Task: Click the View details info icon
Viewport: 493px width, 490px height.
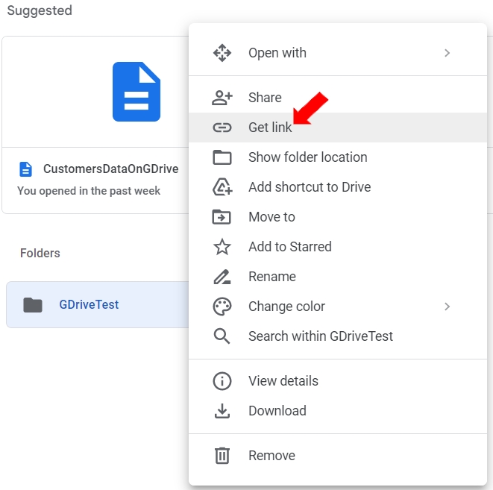Action: [x=222, y=381]
